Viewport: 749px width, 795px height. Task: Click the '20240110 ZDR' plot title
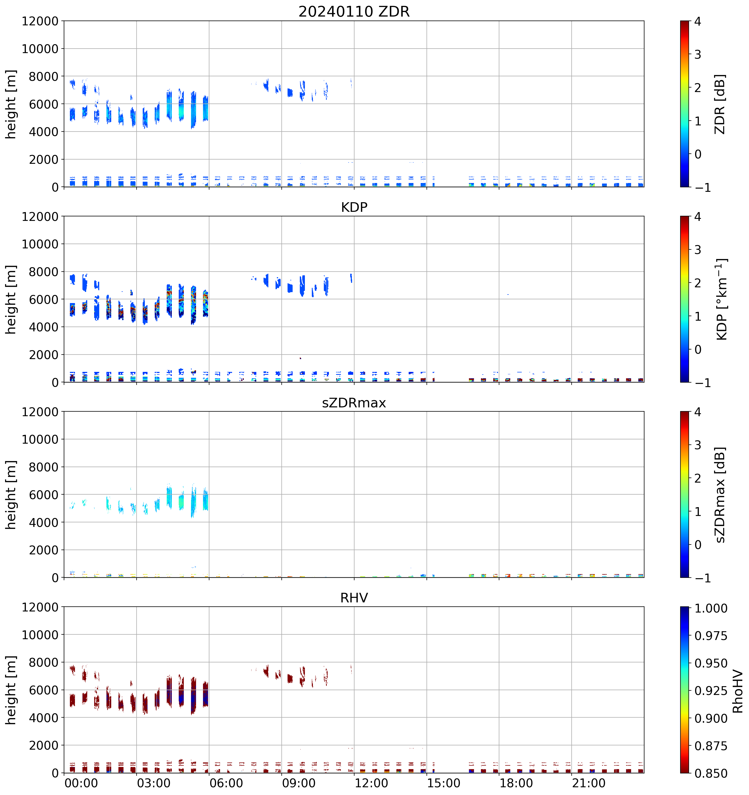click(x=354, y=11)
